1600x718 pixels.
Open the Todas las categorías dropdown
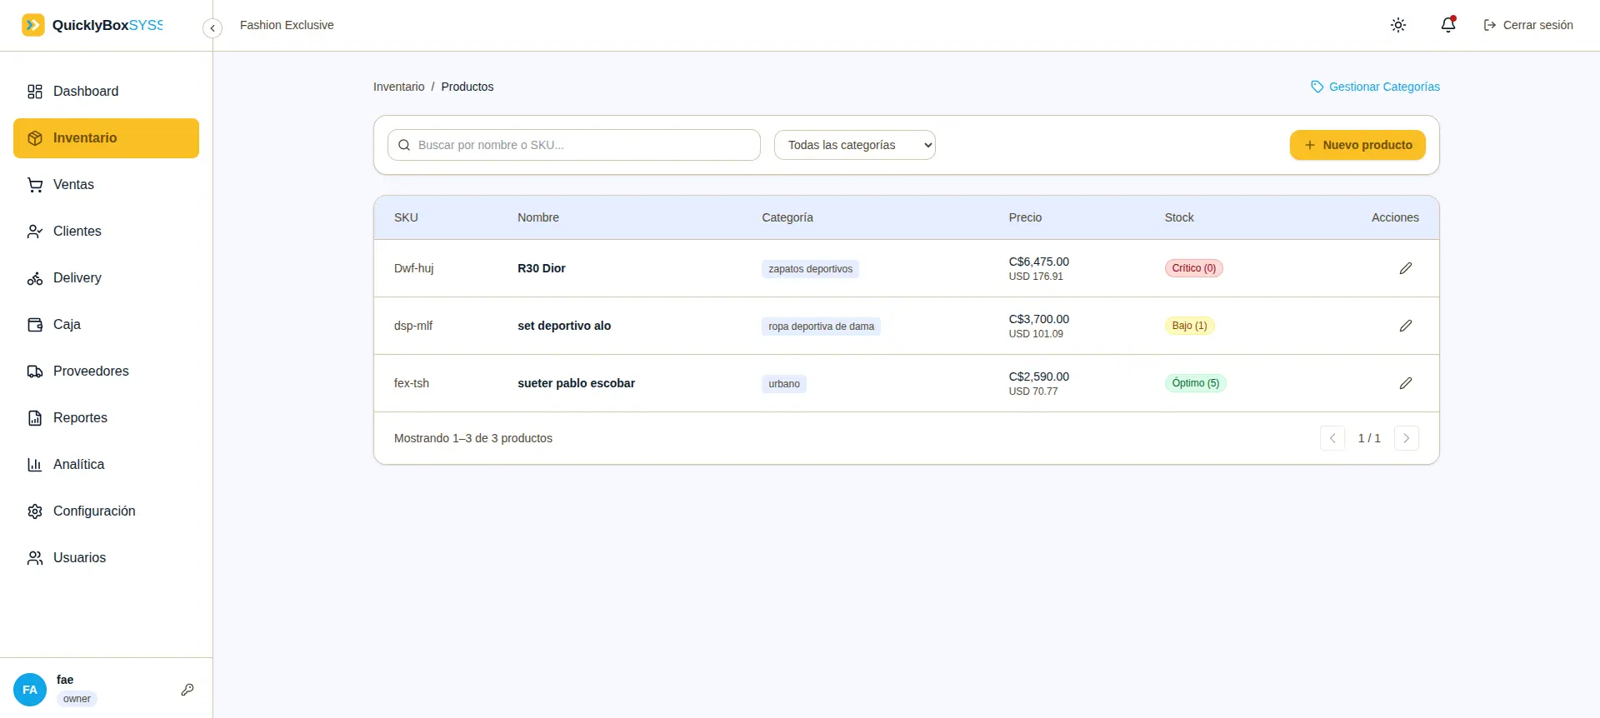coord(855,145)
